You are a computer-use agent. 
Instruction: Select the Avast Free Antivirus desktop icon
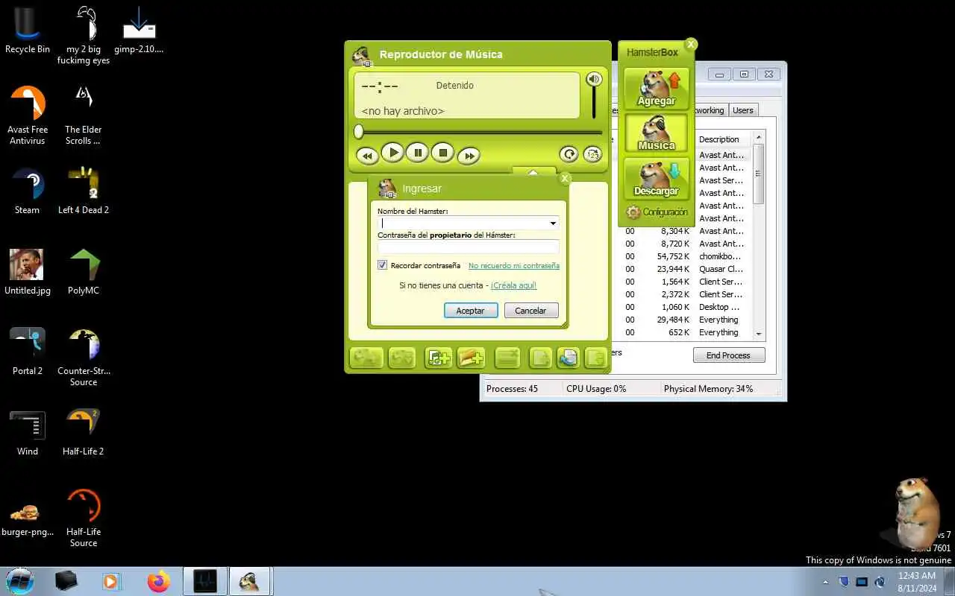[28, 115]
